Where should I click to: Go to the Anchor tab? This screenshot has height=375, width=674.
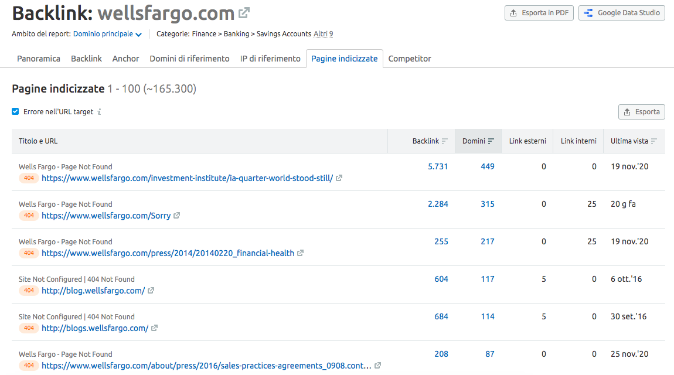click(125, 59)
